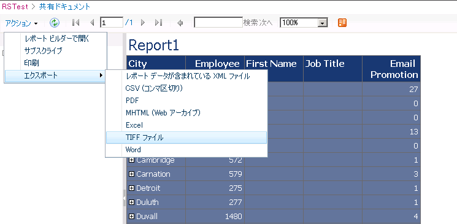Select the サブスクライブ menu item

(56, 51)
